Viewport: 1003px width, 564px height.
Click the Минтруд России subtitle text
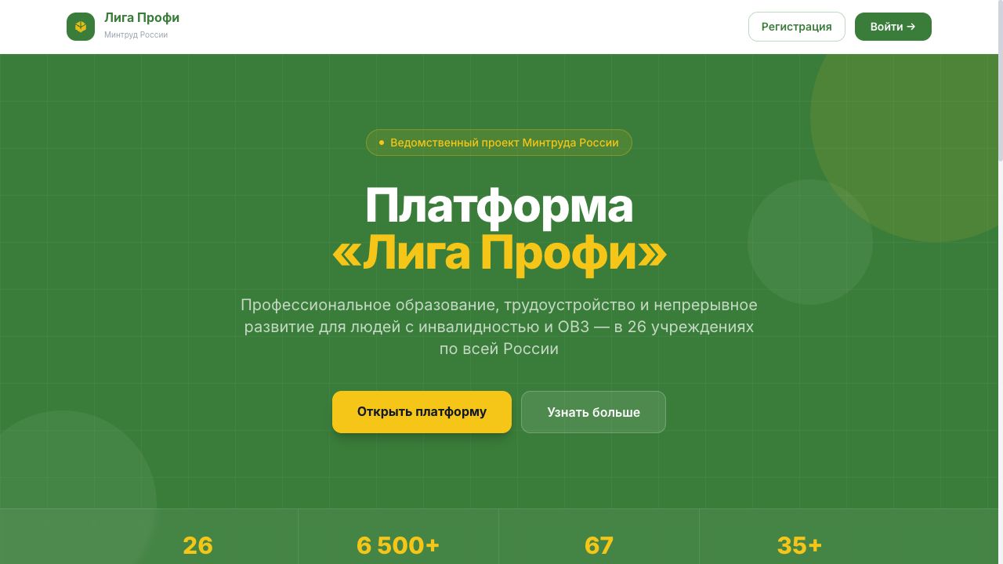[x=136, y=35]
